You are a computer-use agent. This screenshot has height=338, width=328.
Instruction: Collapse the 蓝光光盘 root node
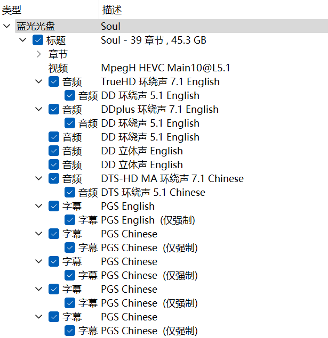pos(7,26)
